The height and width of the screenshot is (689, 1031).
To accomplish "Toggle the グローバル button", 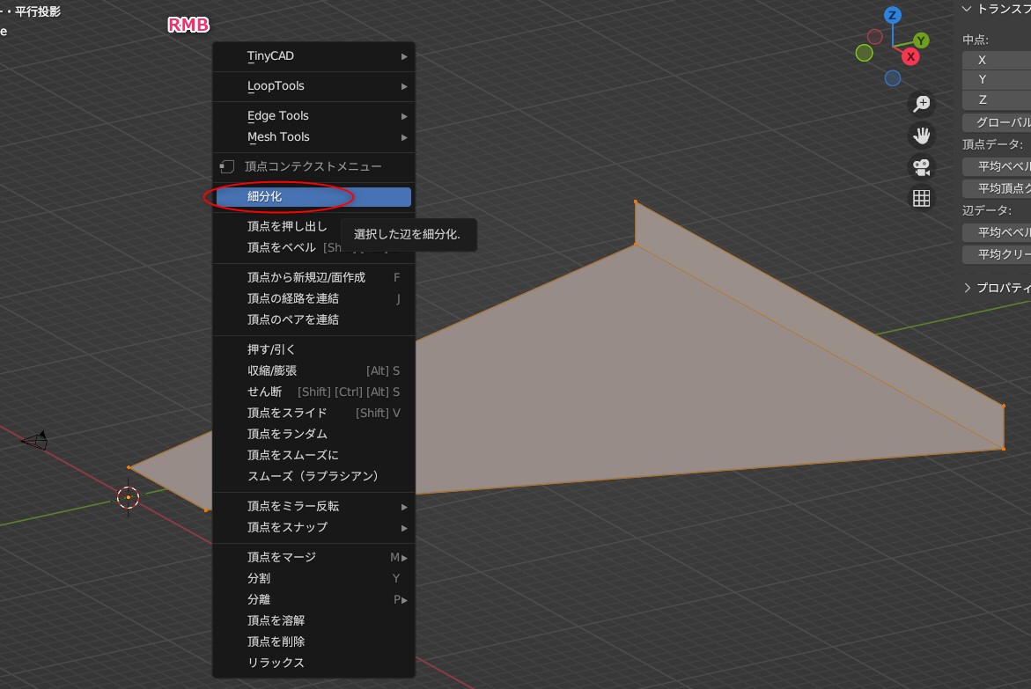I will pos(997,122).
